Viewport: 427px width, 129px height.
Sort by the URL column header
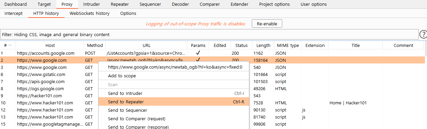[x=146, y=45]
